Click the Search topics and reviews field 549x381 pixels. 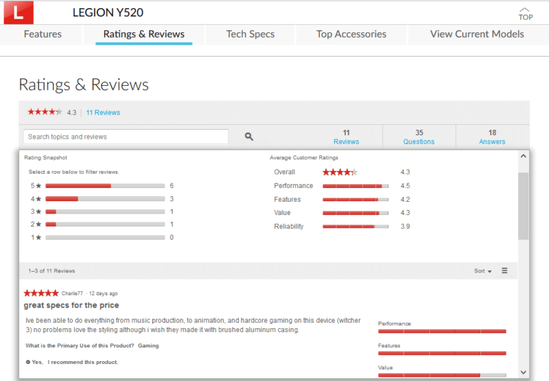coord(126,137)
